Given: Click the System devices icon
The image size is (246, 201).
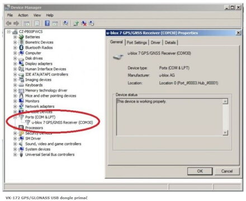Looking at the screenshot, I should 21,149.
